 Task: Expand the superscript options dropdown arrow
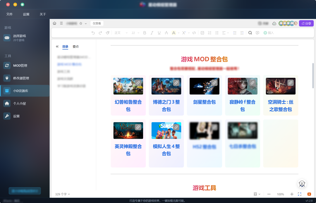pyautogui.click(x=189, y=33)
